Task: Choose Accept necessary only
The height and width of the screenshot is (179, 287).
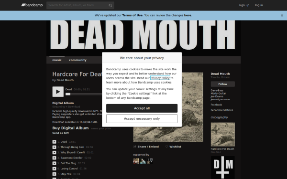Action: point(142,119)
